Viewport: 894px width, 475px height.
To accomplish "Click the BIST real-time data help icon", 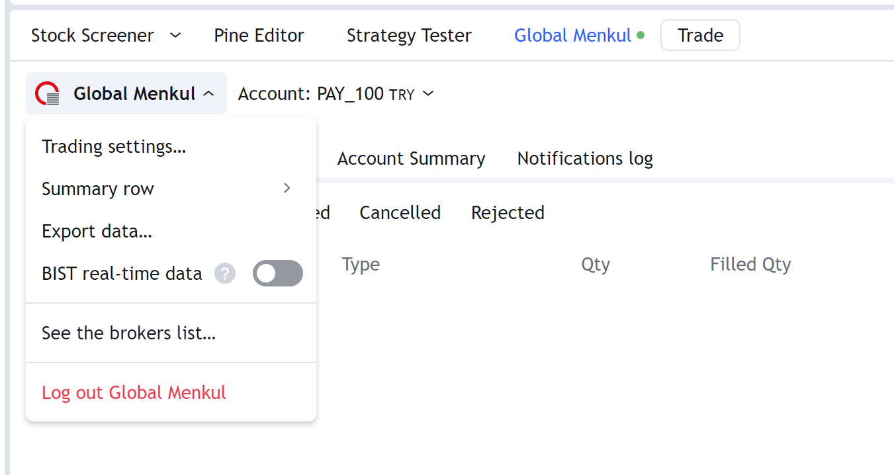I will click(x=225, y=274).
